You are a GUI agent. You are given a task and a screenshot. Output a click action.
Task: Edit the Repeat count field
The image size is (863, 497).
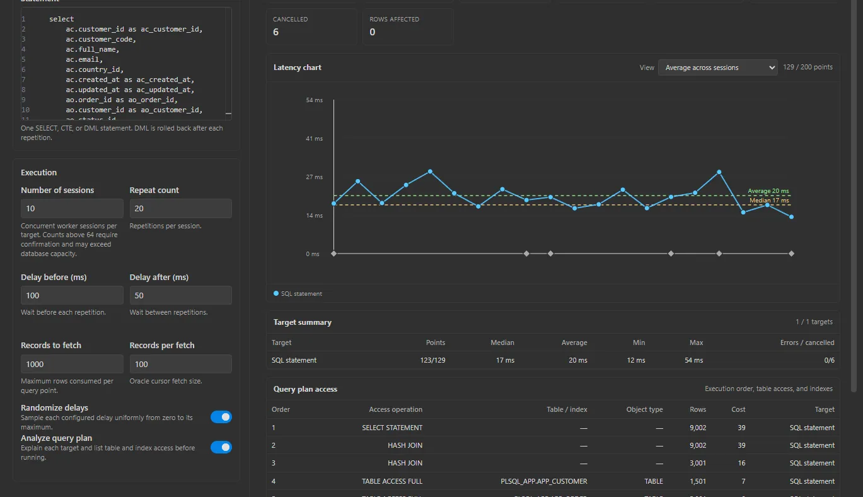(180, 209)
